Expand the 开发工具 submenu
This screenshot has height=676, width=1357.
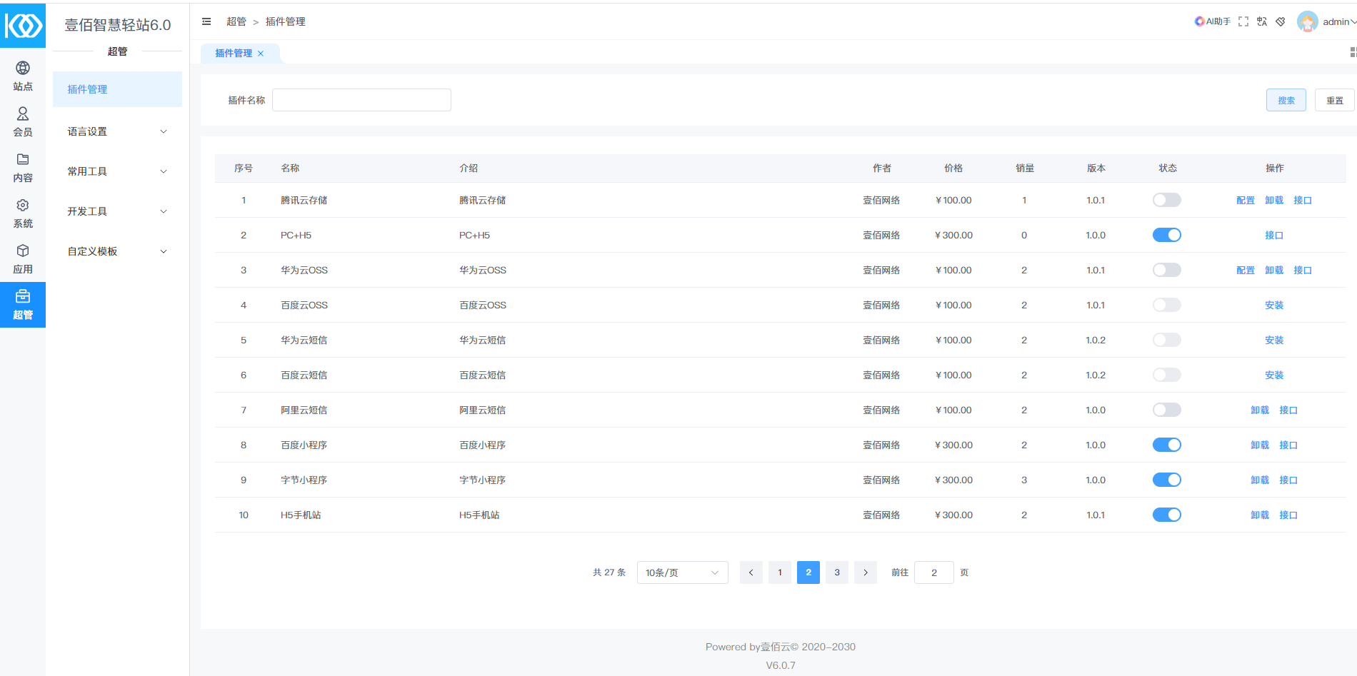pyautogui.click(x=117, y=211)
